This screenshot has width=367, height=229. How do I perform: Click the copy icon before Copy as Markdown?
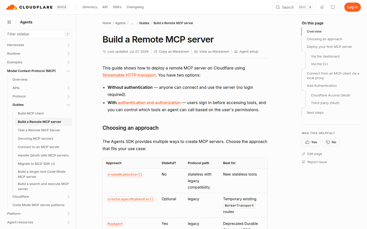(155, 52)
